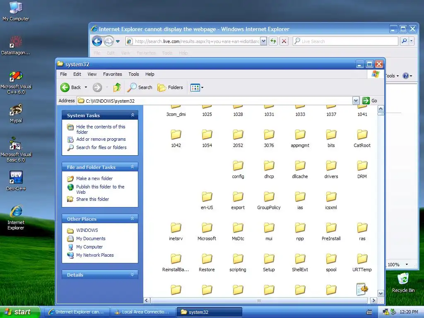This screenshot has height=318, width=424.
Task: Select the spool folder icon
Action: [x=331, y=259]
